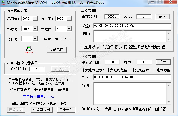Click the 读通讯状态 timeout message
This screenshot has height=116, width=178.
[135, 109]
